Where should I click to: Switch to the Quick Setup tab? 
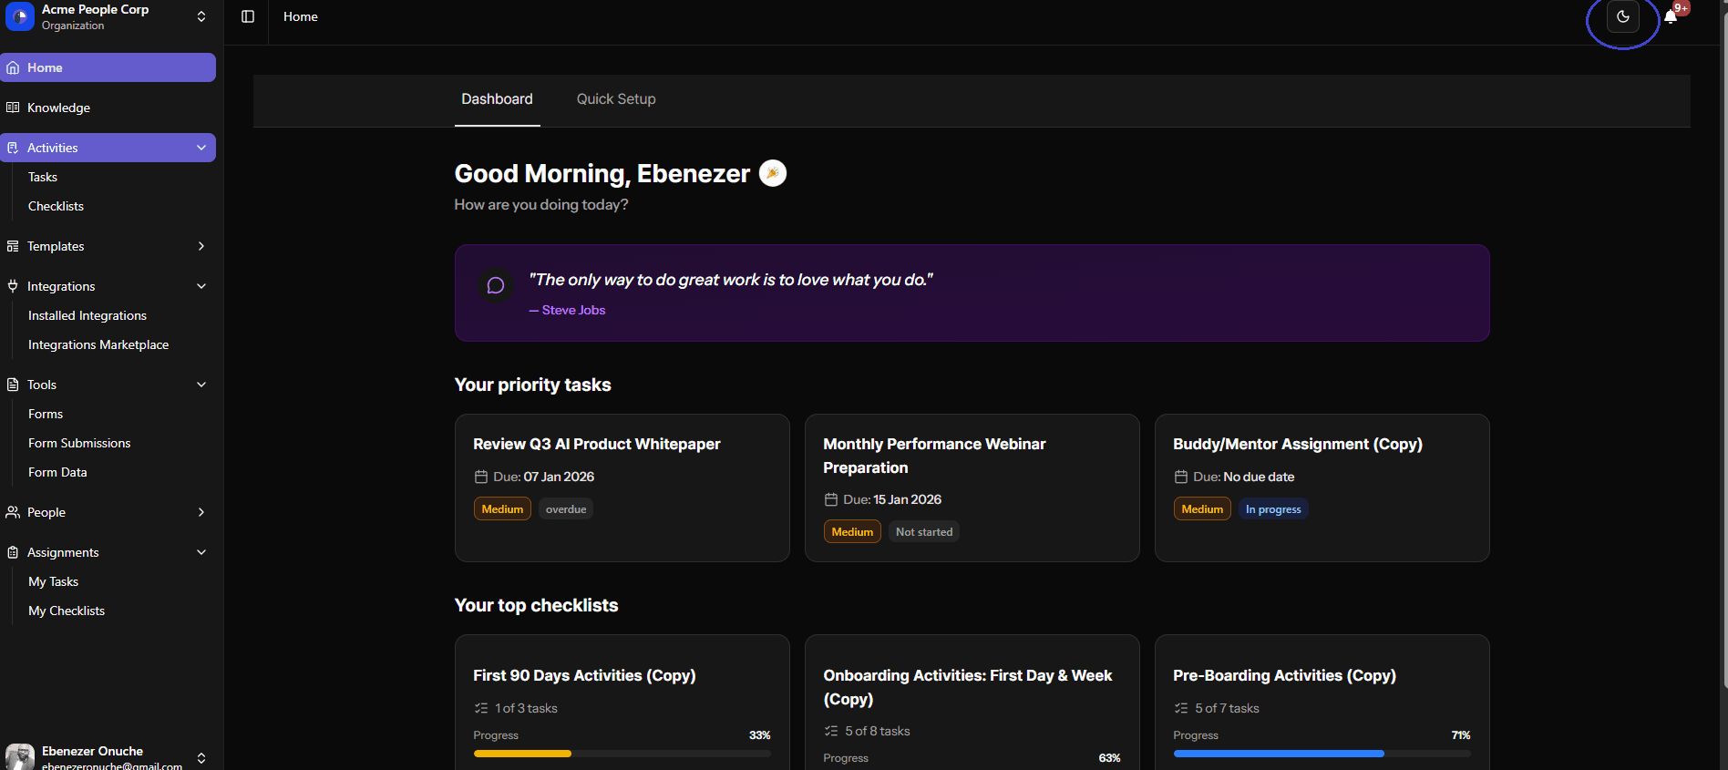pyautogui.click(x=616, y=99)
